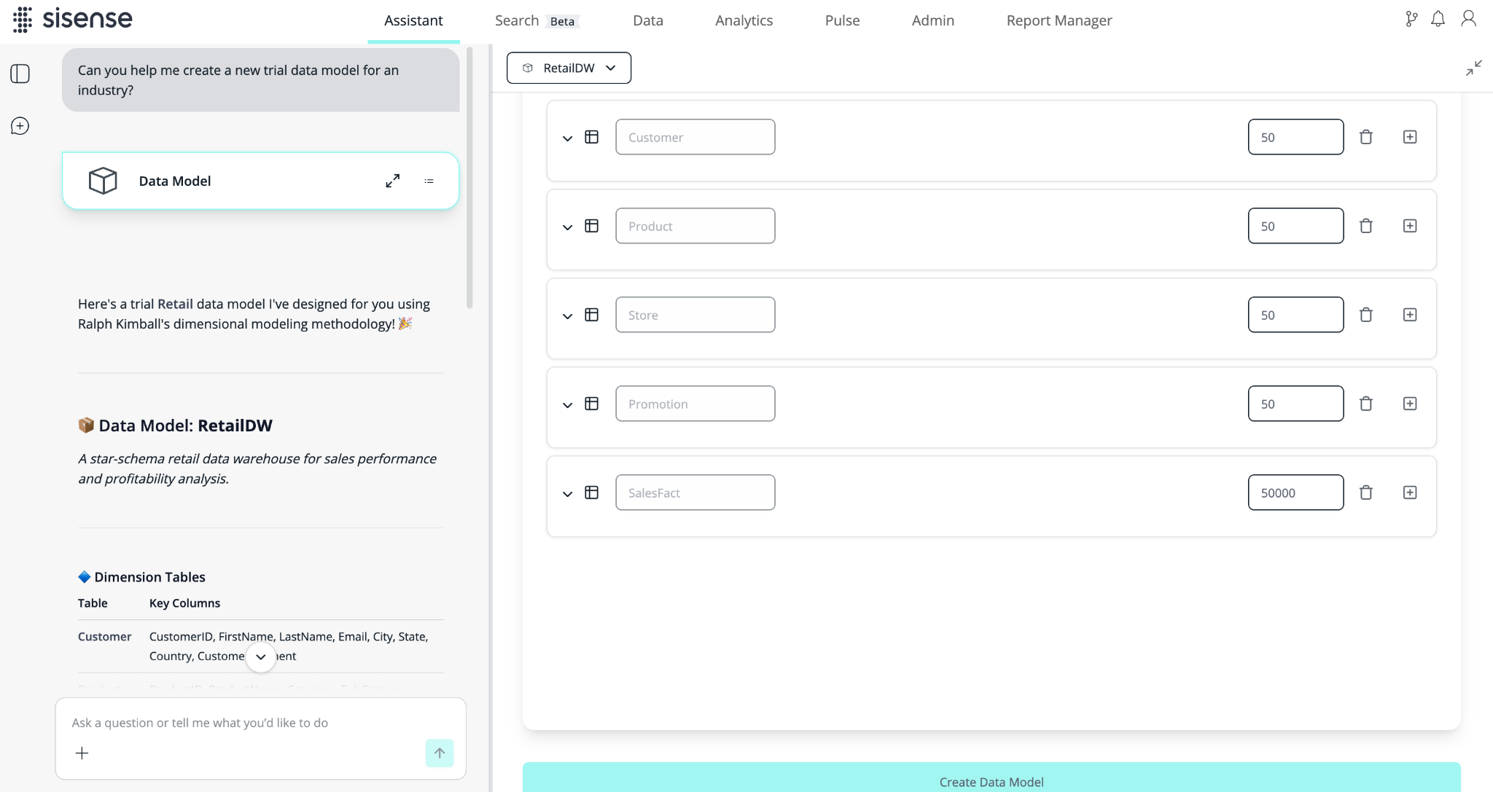The height and width of the screenshot is (792, 1493).
Task: Expand the SalesFact table chevron
Action: click(567, 494)
